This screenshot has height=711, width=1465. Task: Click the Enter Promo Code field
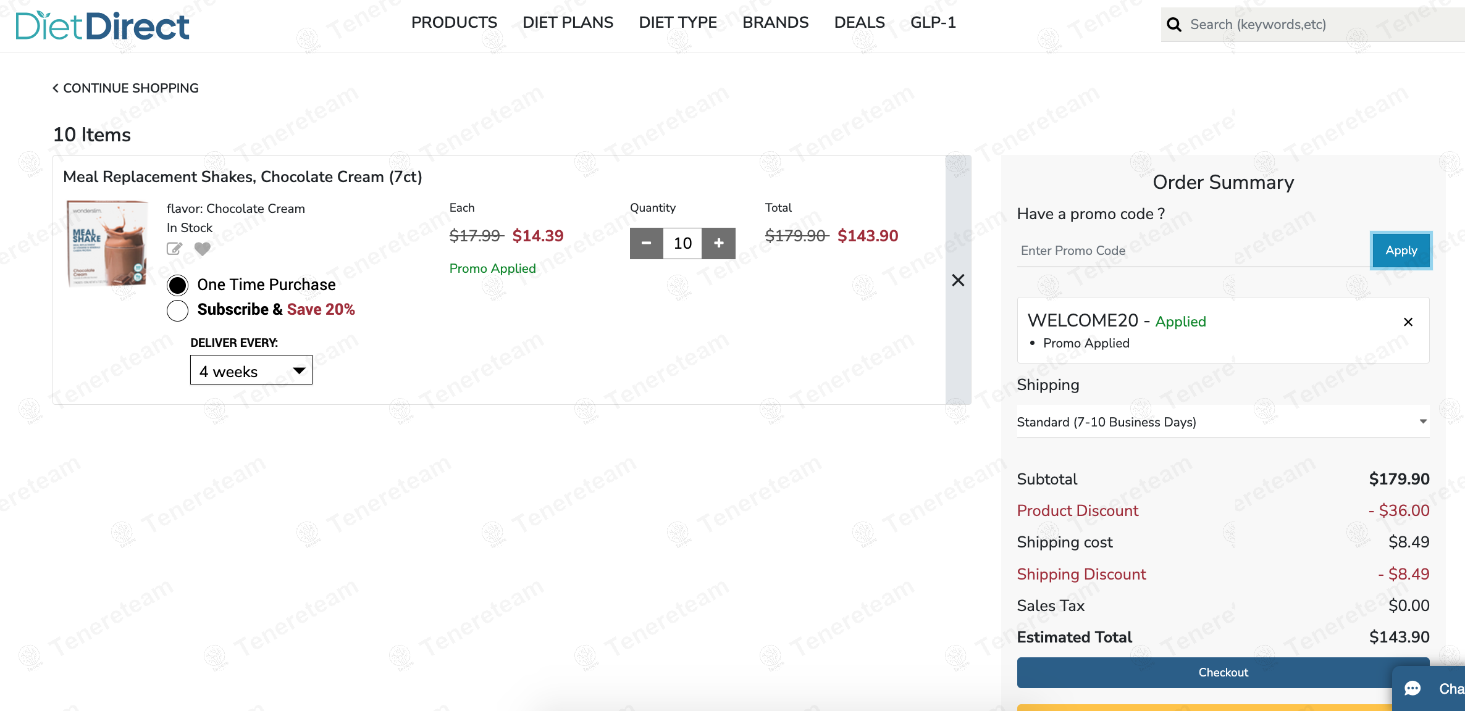click(1192, 251)
